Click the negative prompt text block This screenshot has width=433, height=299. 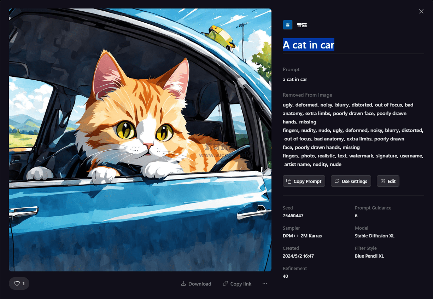pyautogui.click(x=353, y=134)
